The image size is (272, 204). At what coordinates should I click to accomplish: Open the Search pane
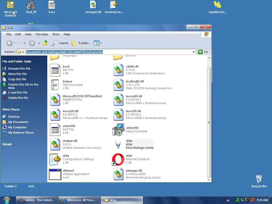click(60, 43)
